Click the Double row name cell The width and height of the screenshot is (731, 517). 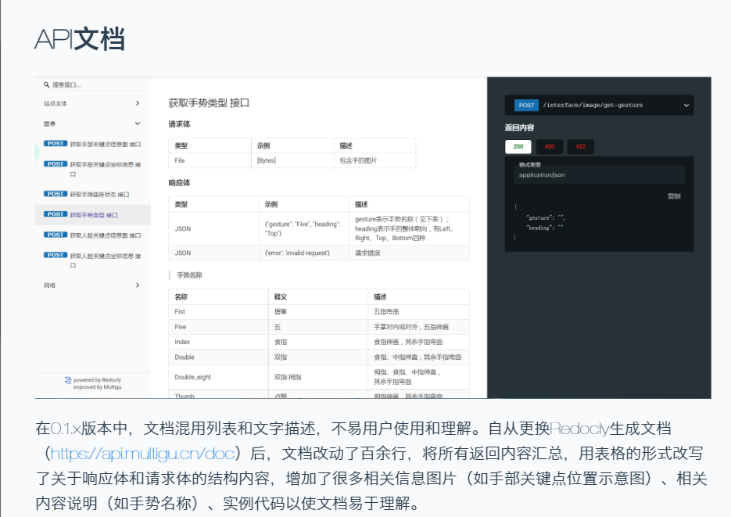click(x=218, y=357)
